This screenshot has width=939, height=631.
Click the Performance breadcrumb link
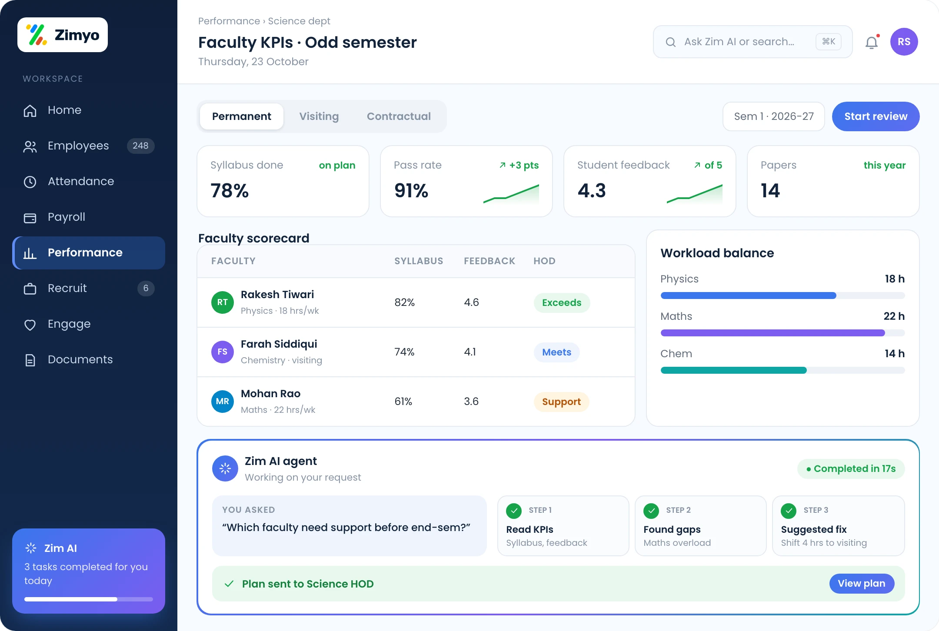pyautogui.click(x=229, y=21)
